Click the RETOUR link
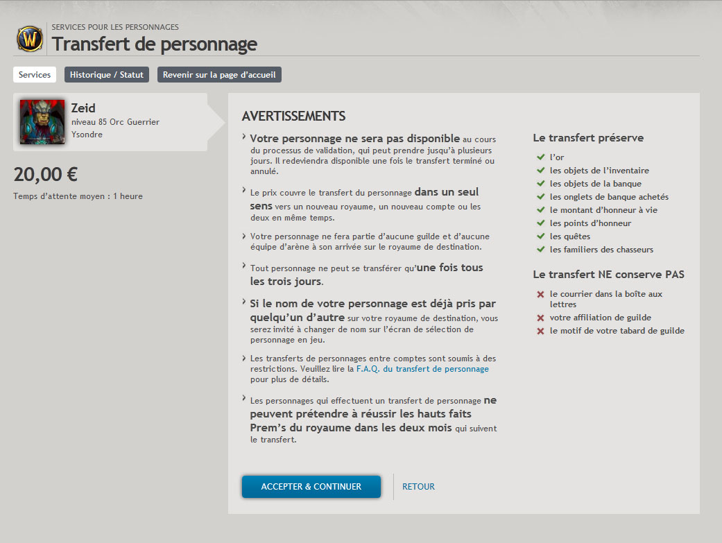 (x=418, y=487)
